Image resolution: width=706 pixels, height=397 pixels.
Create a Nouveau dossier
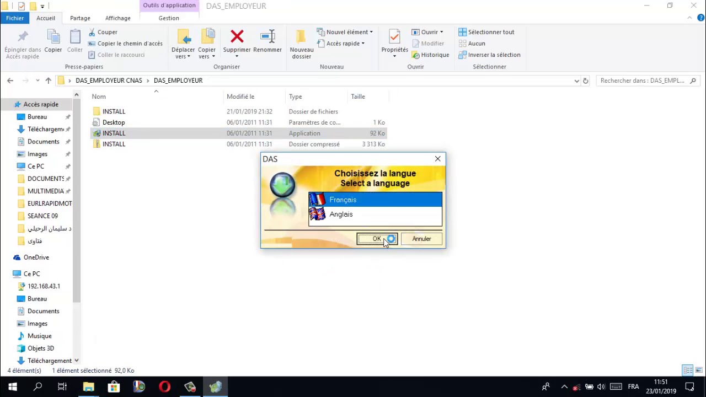[302, 44]
